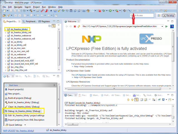Expand the lpc_chip_43xx project node
Screen dimensions: 178x134
[x=6, y=67]
